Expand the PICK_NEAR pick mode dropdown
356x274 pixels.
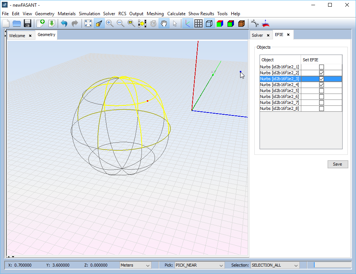click(x=200, y=265)
